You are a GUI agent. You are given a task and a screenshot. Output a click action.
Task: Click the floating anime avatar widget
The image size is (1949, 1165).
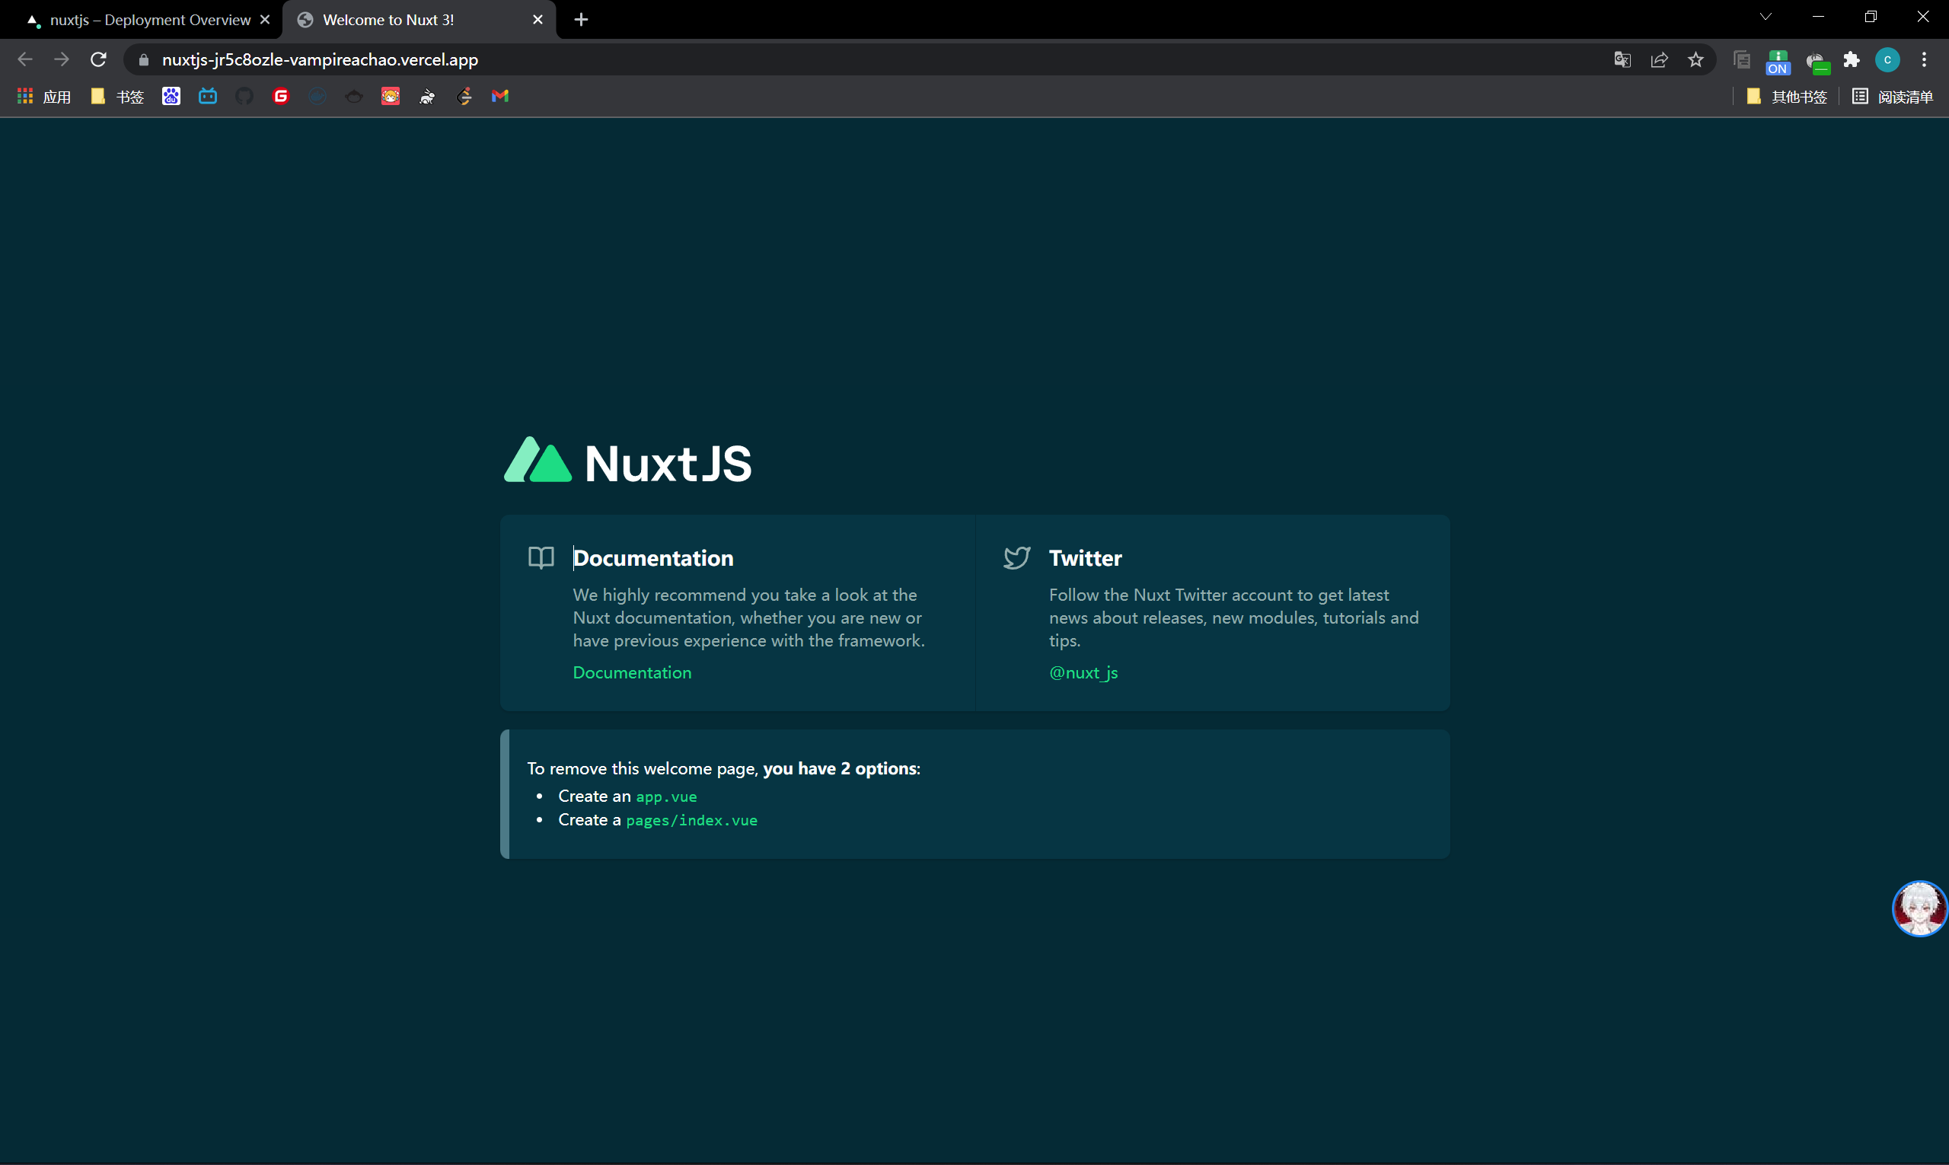tap(1920, 908)
